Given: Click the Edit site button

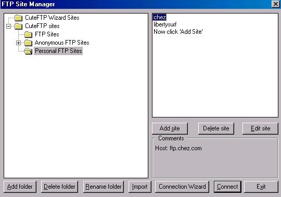Looking at the screenshot, I should click(260, 128).
